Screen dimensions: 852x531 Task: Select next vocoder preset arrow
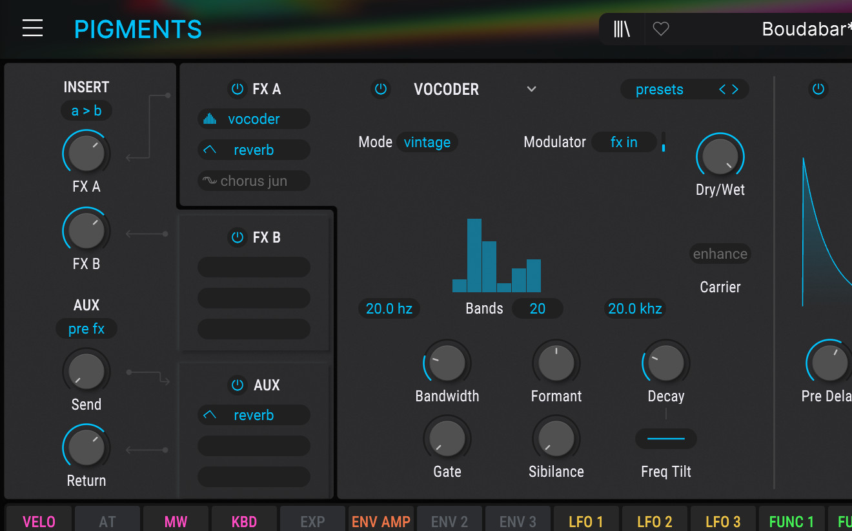tap(735, 89)
